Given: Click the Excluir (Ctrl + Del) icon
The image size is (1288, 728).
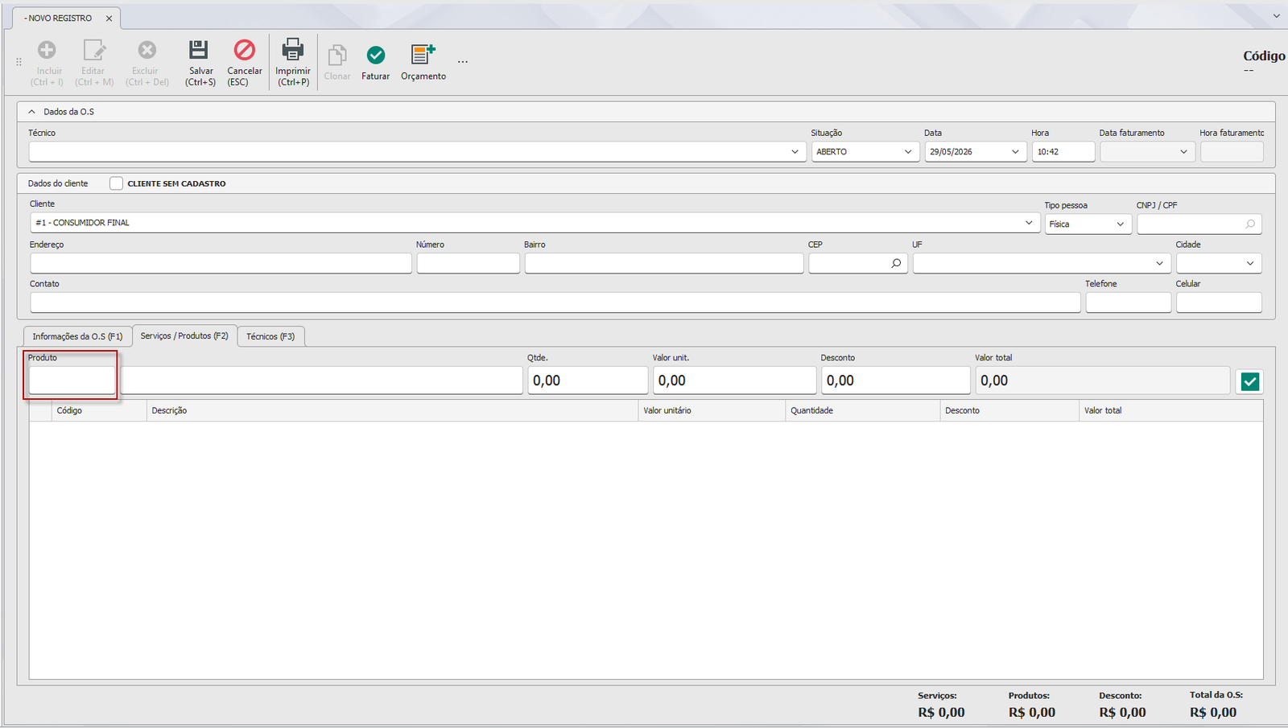Looking at the screenshot, I should click(x=147, y=50).
